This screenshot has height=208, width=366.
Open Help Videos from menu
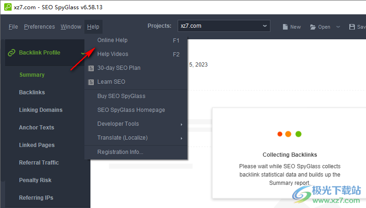click(136, 54)
